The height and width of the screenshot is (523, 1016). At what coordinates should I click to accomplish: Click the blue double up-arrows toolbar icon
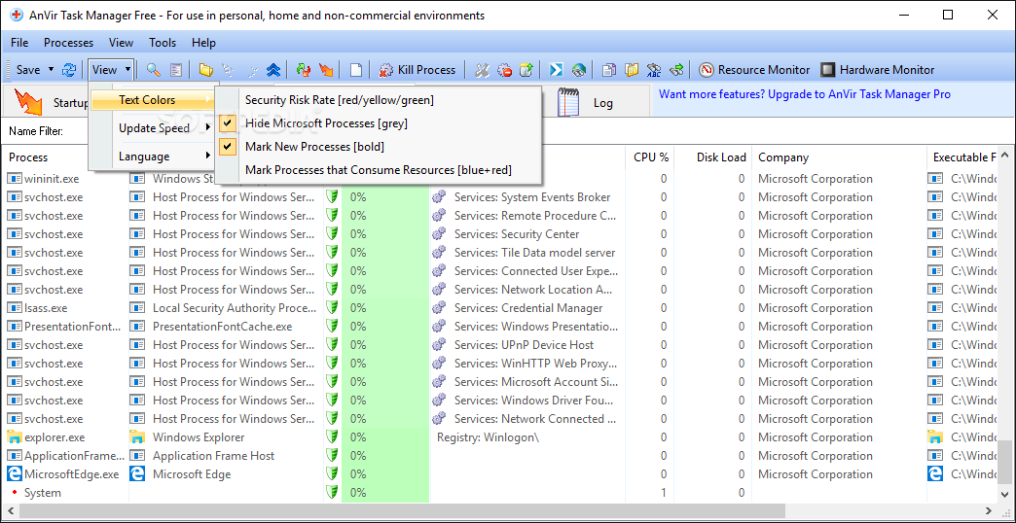coord(273,70)
